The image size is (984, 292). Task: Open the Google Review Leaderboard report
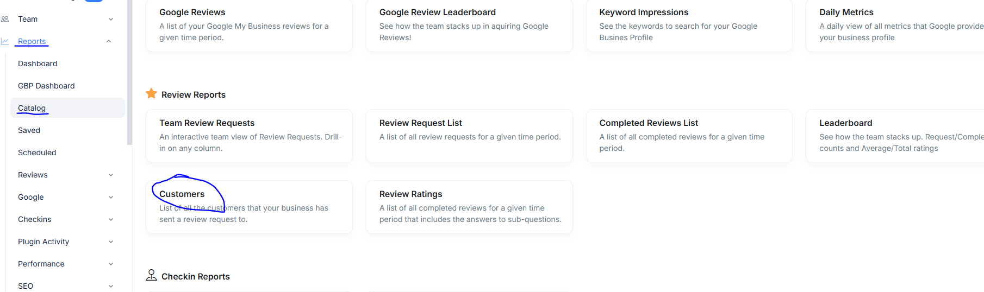click(x=469, y=25)
